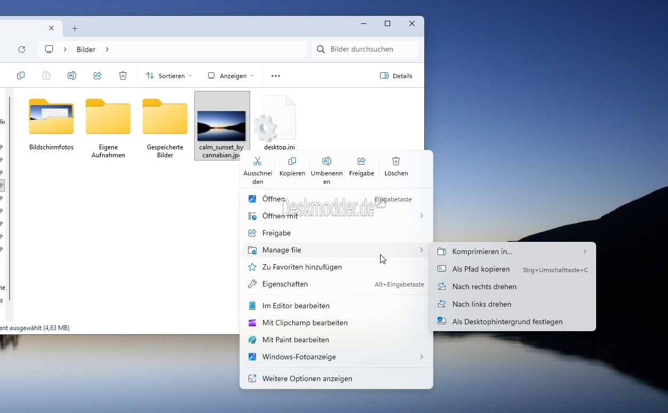
Task: Select Als Desktophintergrund festlegen
Action: point(507,322)
